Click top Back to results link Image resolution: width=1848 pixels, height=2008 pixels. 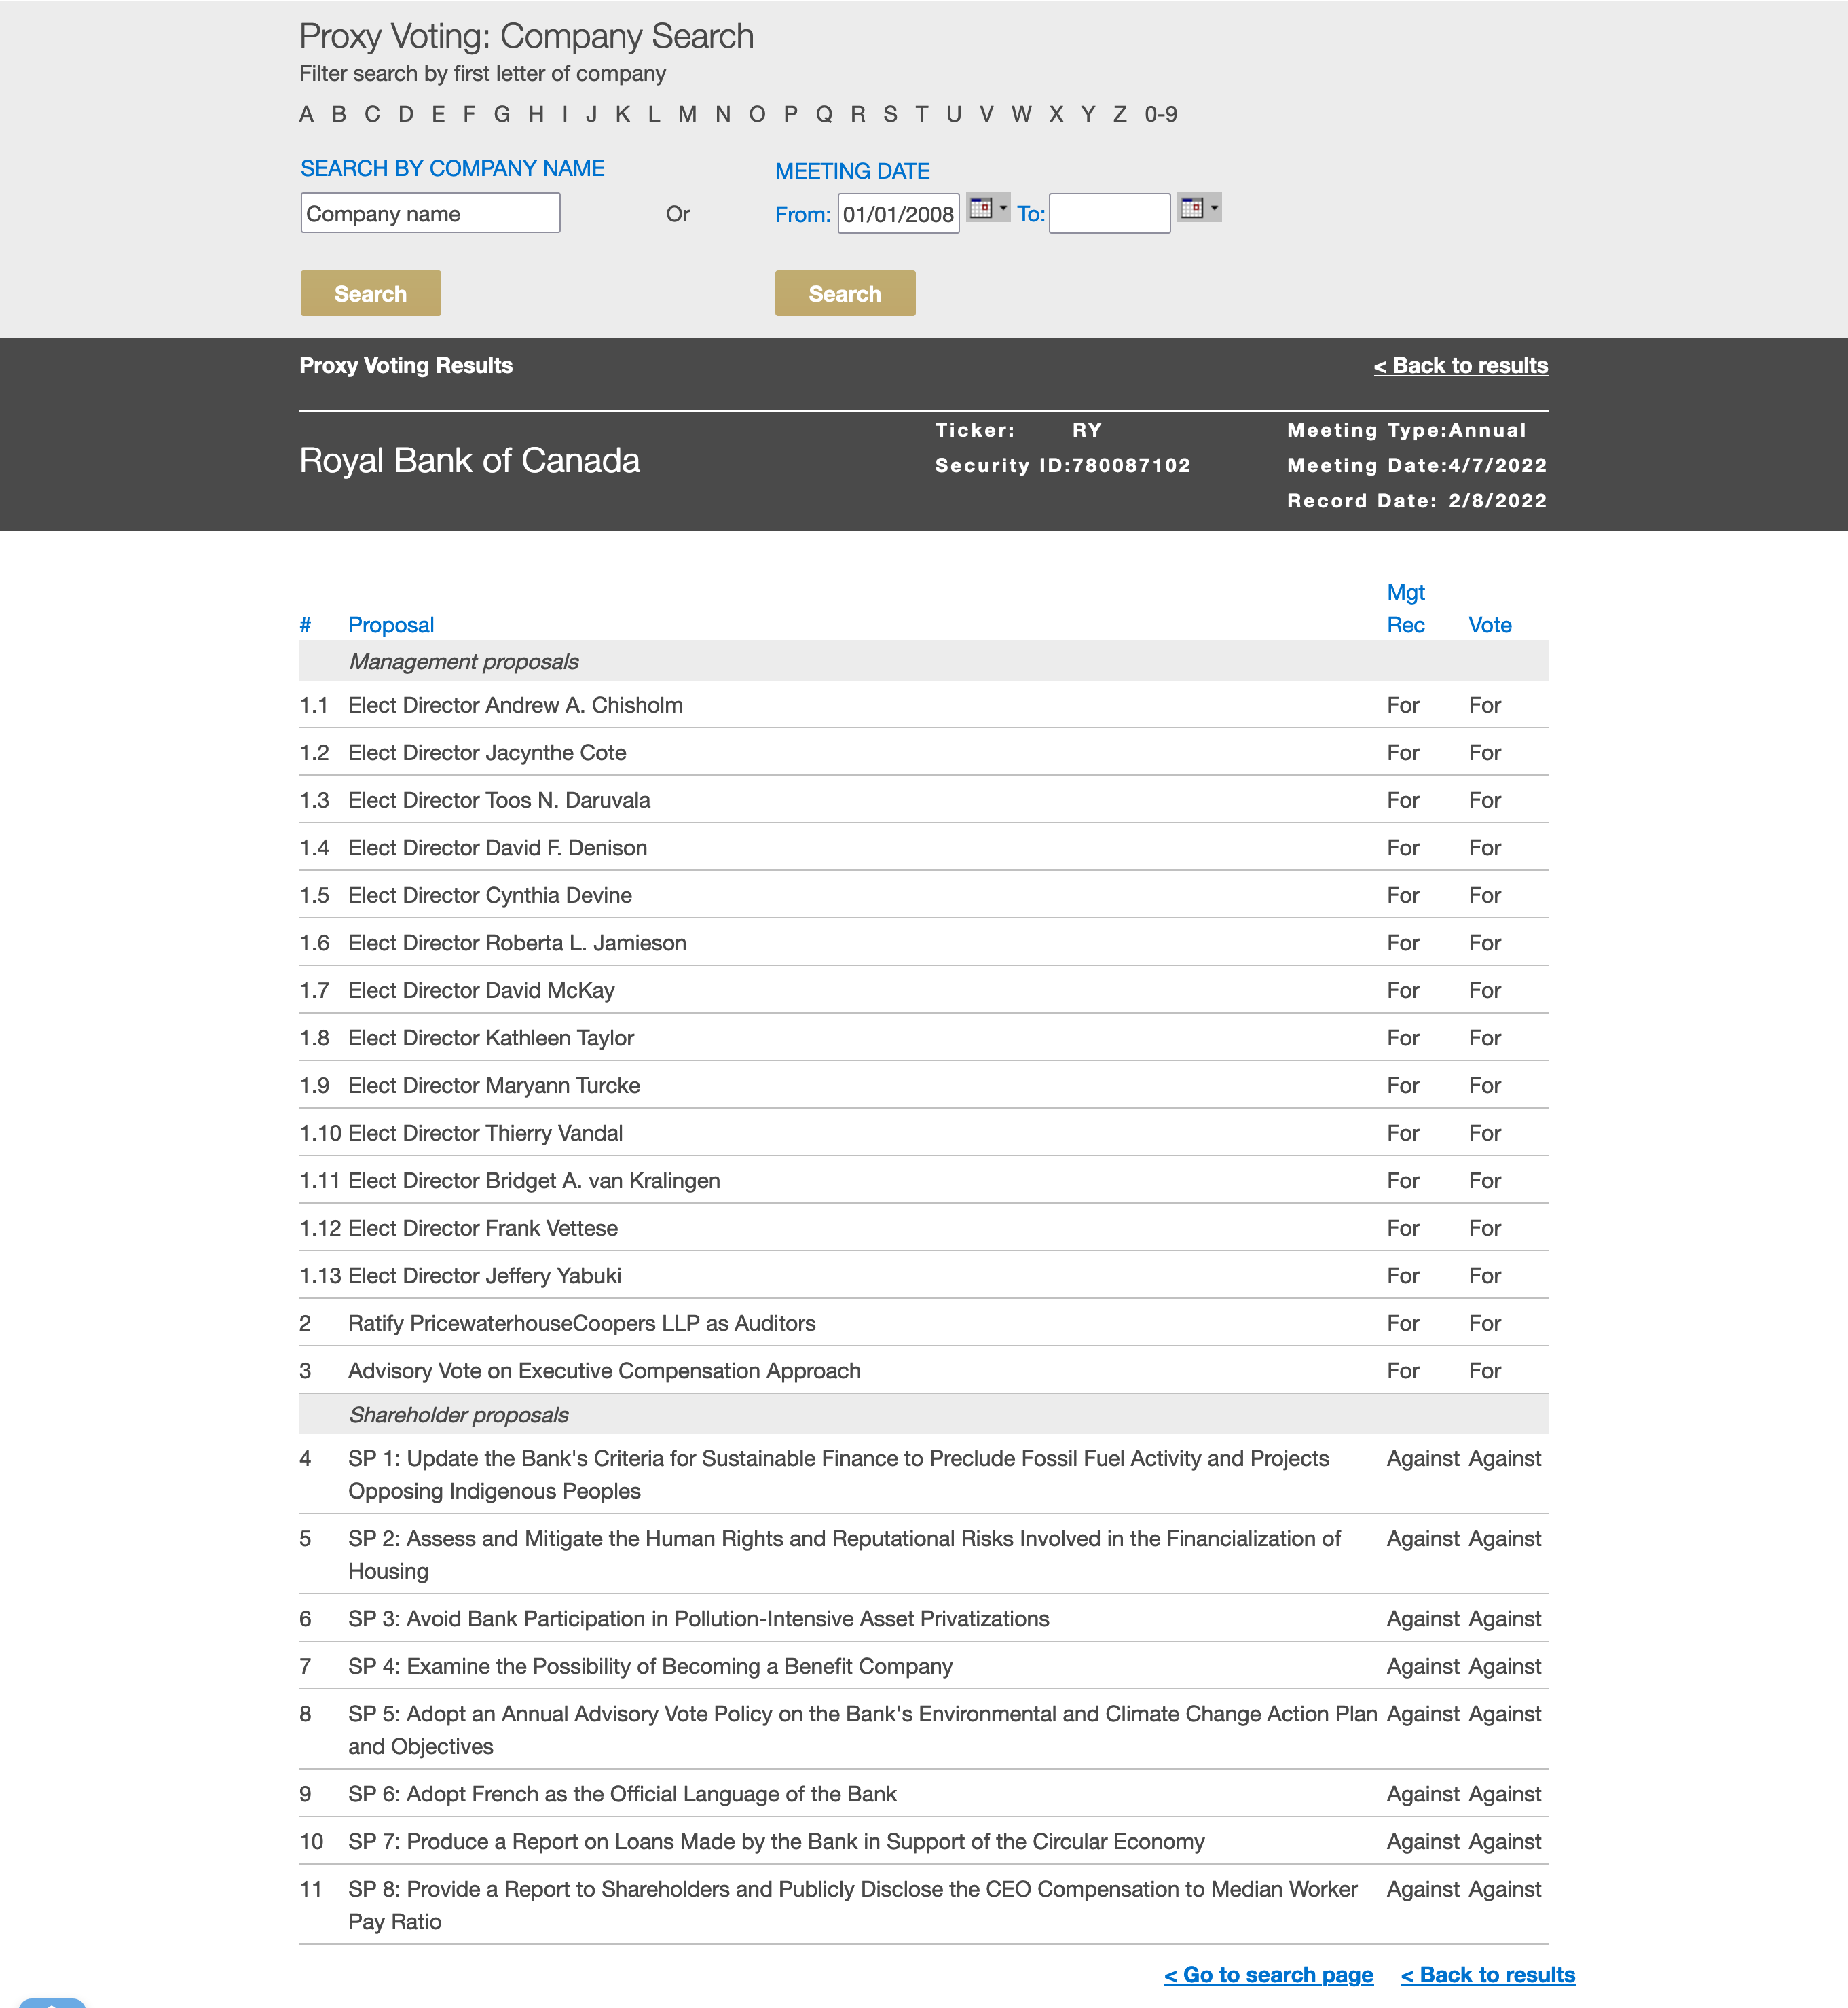pyautogui.click(x=1460, y=366)
